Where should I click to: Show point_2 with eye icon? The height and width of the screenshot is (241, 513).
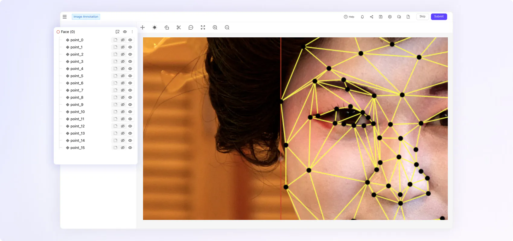coord(130,55)
